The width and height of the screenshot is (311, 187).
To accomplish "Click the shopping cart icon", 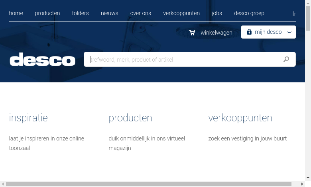I will tap(192, 33).
